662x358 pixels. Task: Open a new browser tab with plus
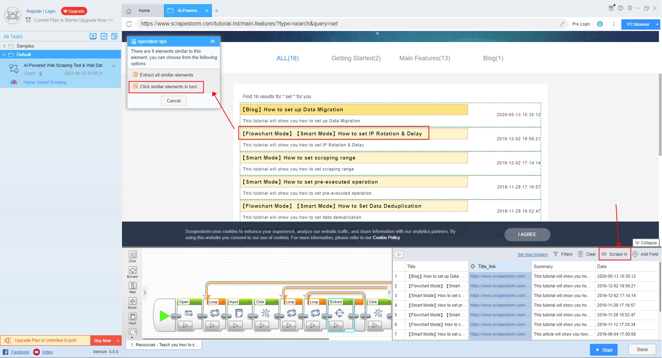coord(216,11)
